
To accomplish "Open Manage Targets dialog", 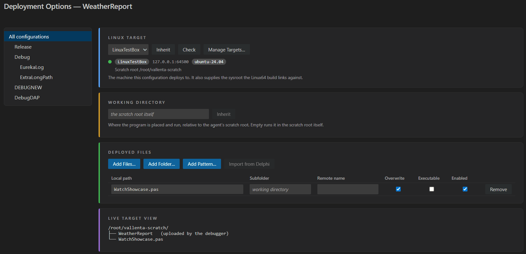I will (x=226, y=50).
